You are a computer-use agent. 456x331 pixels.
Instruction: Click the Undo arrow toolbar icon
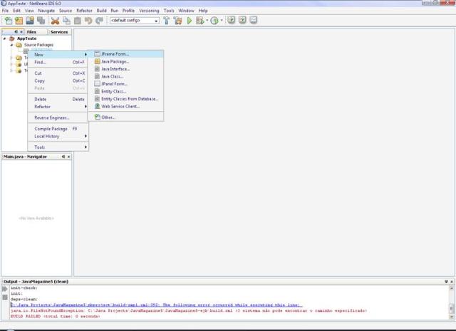coord(88,21)
